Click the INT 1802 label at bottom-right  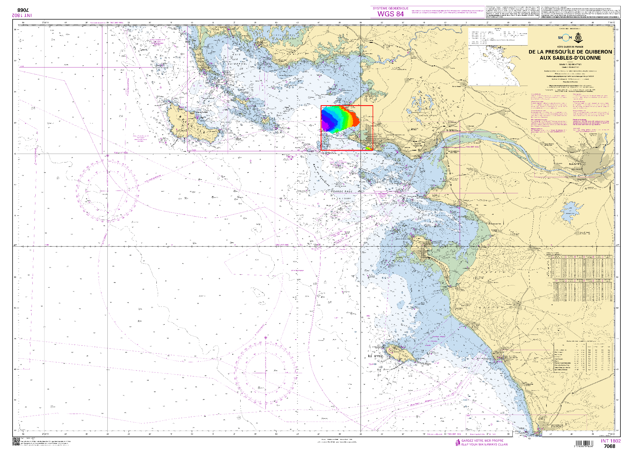(611, 441)
